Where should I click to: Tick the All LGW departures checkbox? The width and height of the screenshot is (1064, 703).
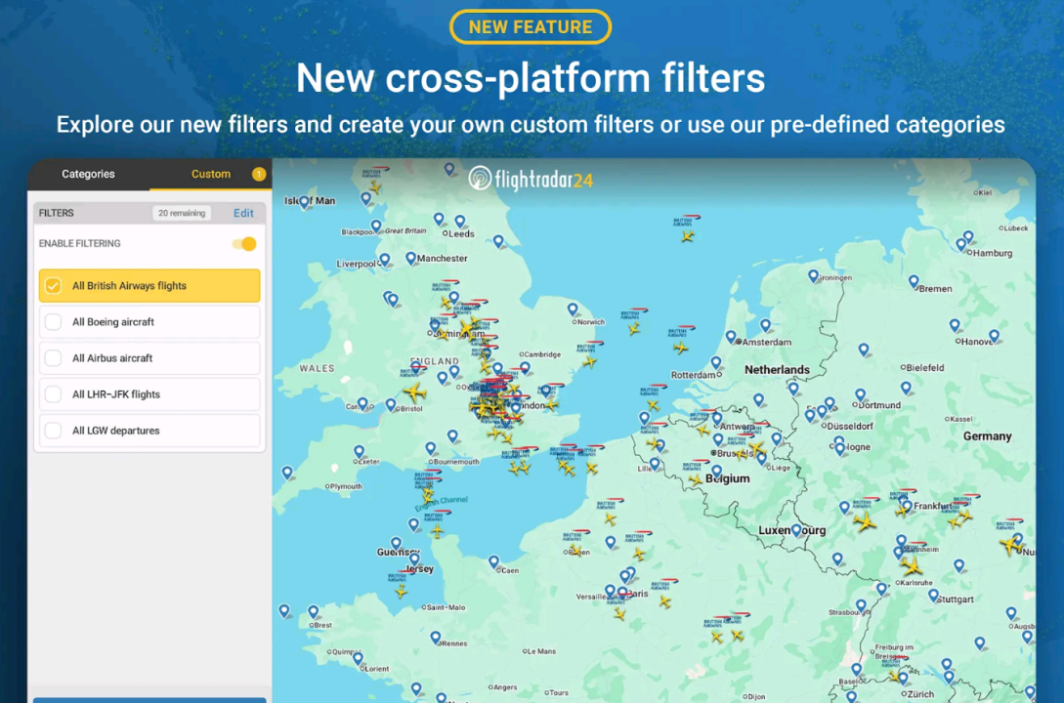pyautogui.click(x=53, y=431)
